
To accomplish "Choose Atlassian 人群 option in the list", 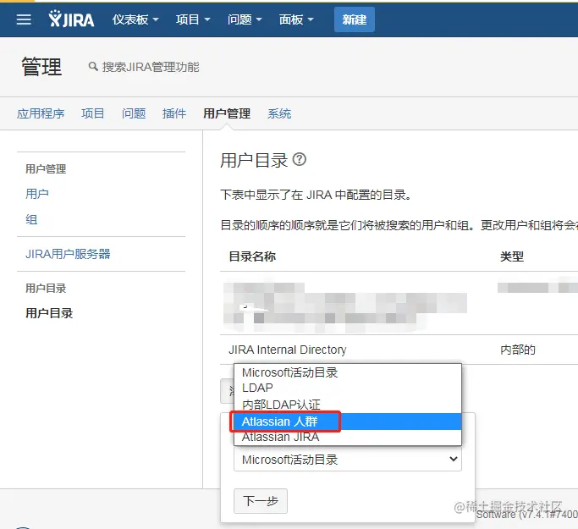I will click(348, 422).
